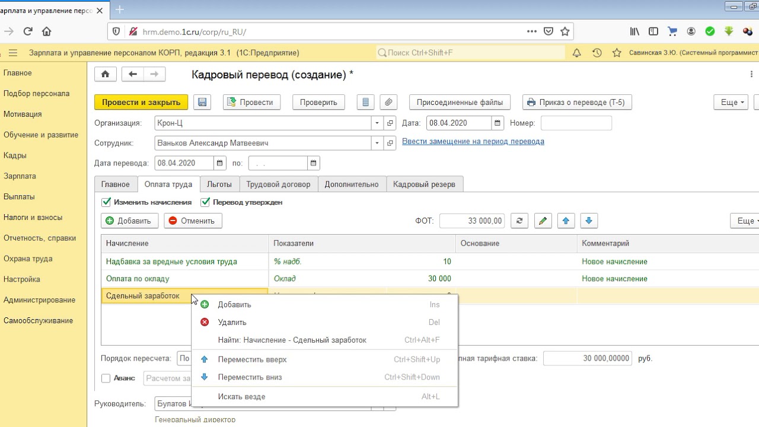The height and width of the screenshot is (427, 759).
Task: Switch to the Льготы tab
Action: 219,184
